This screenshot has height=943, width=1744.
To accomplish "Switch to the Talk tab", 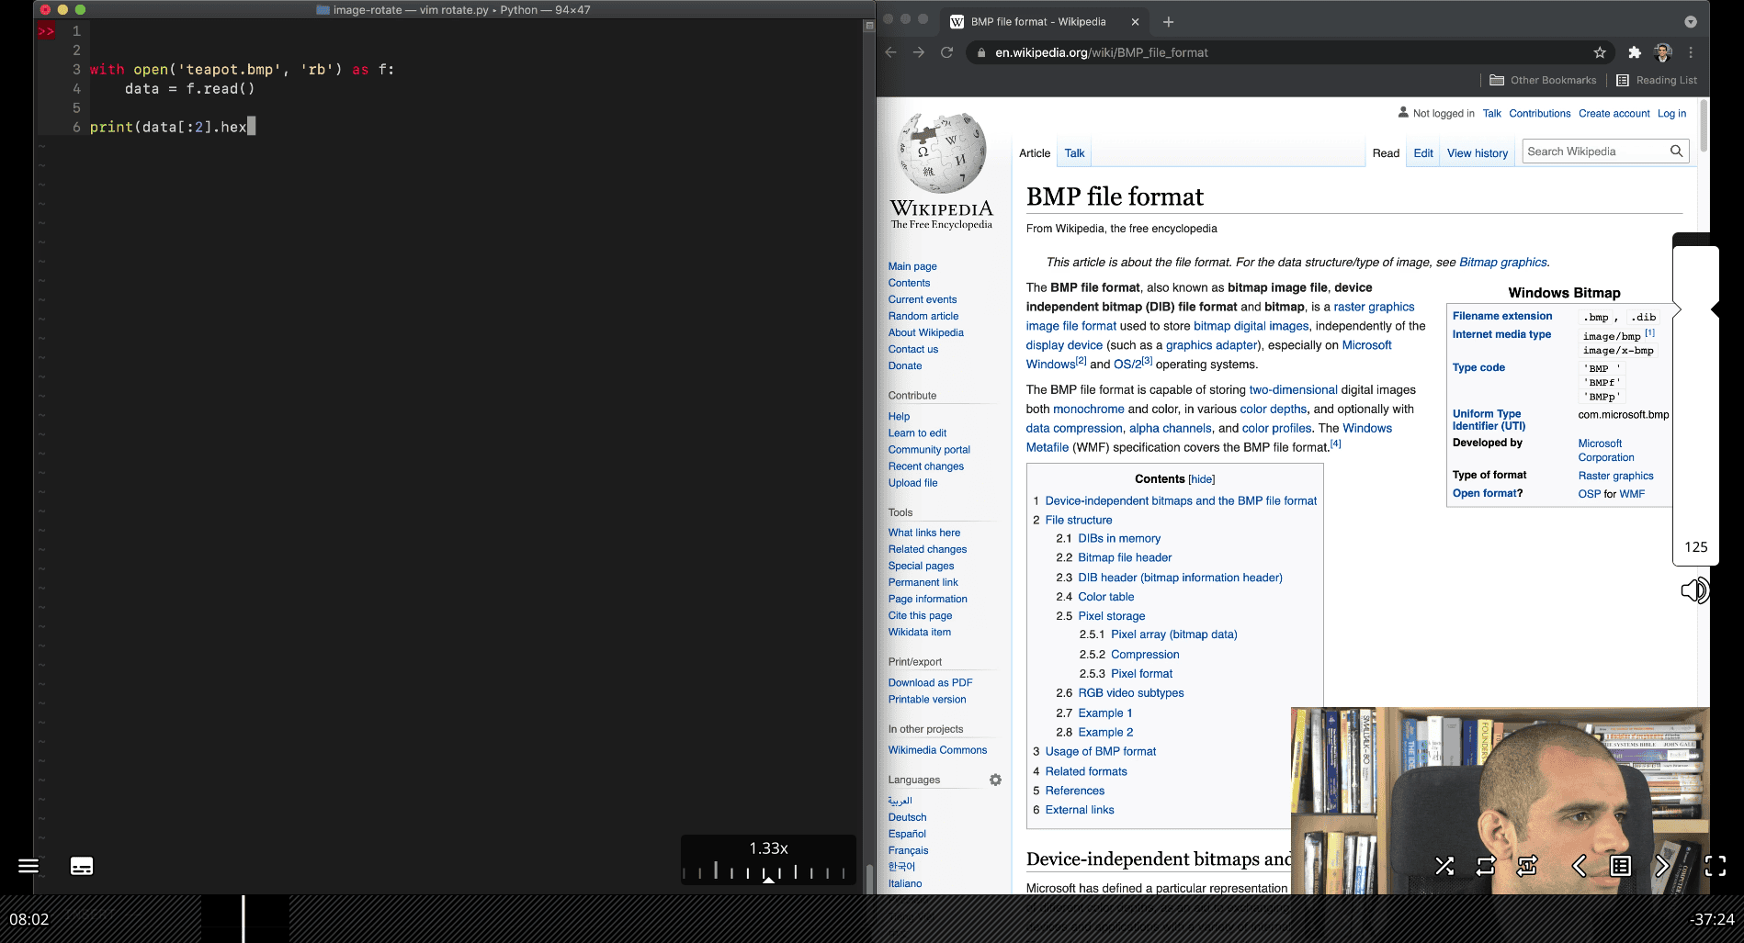I will click(1074, 153).
